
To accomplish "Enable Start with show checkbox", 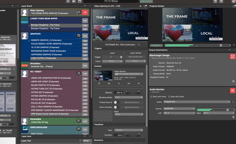I will (x=151, y=97).
